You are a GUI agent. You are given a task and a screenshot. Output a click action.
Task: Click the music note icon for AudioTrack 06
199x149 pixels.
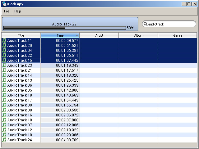4,85
